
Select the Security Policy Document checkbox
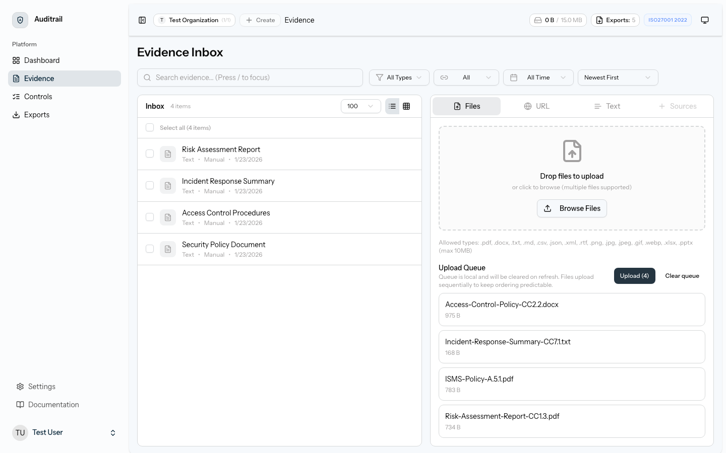150,249
